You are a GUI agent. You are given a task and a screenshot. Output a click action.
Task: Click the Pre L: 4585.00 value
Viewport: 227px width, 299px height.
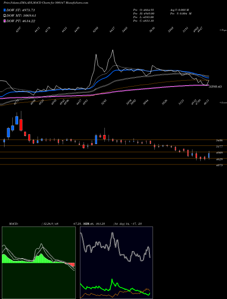(x=143, y=17)
